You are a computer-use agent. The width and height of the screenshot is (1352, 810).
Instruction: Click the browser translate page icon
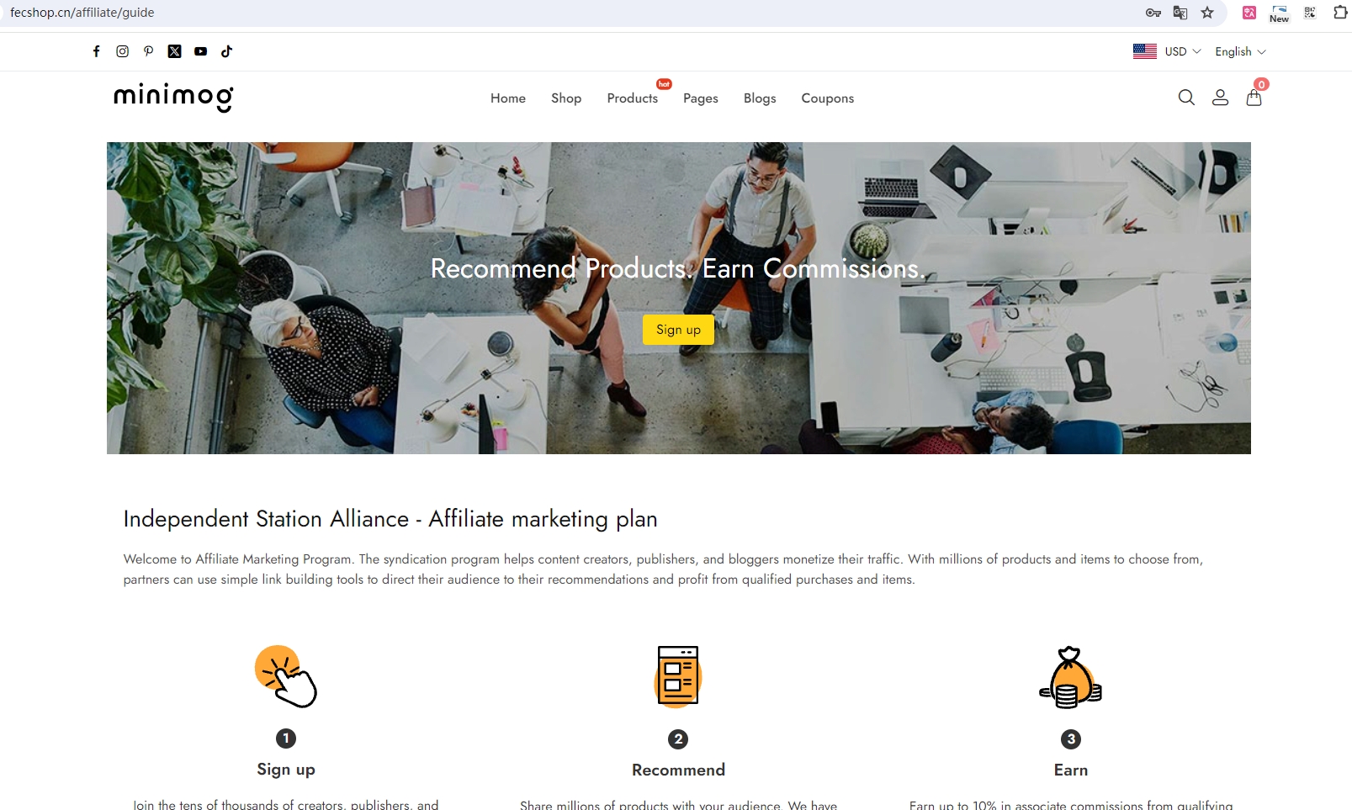pyautogui.click(x=1180, y=13)
